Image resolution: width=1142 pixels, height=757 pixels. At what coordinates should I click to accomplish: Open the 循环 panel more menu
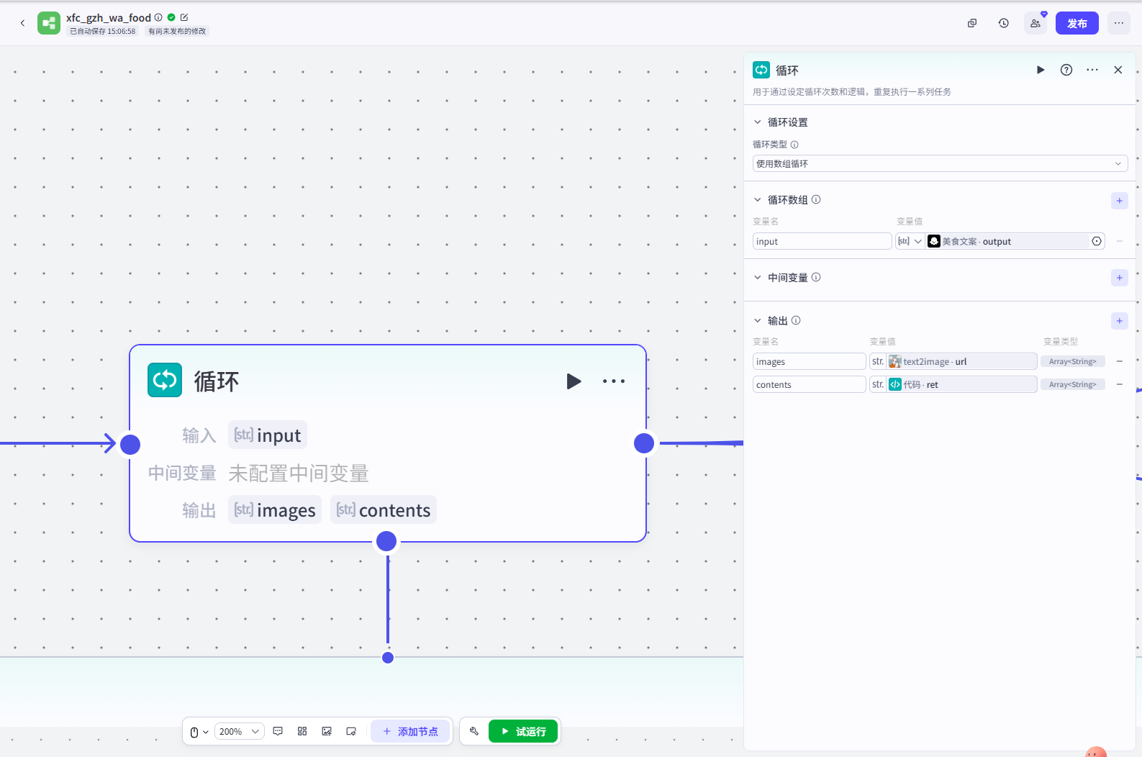click(1092, 70)
